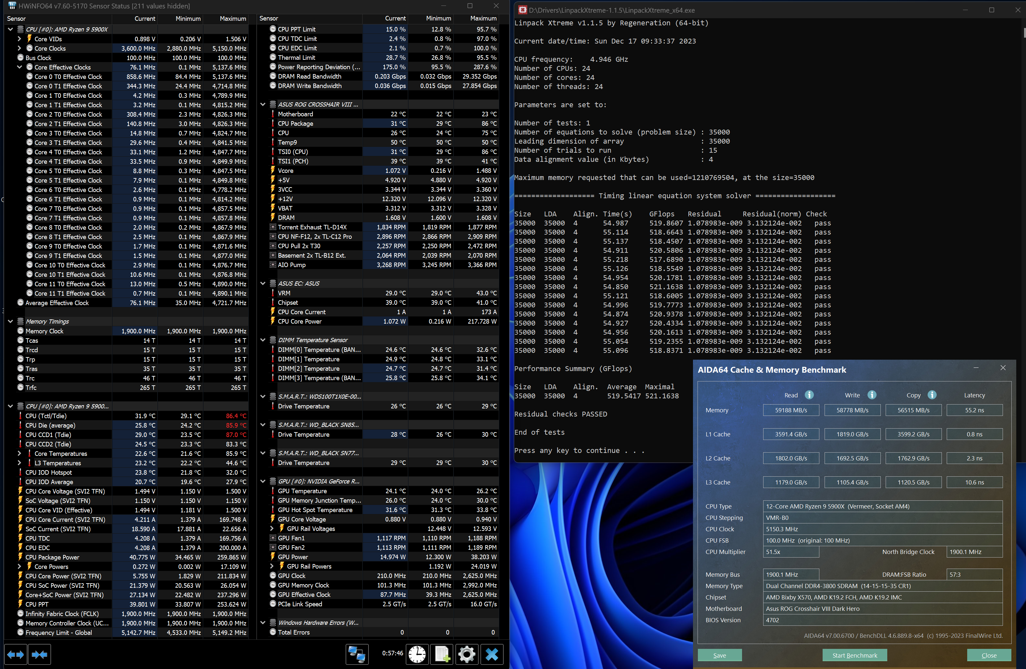Click the DRAM:FSB Ratio 57:3 field

coord(974,574)
